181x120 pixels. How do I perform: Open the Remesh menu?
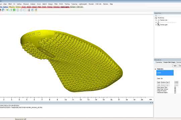coord(91,4)
